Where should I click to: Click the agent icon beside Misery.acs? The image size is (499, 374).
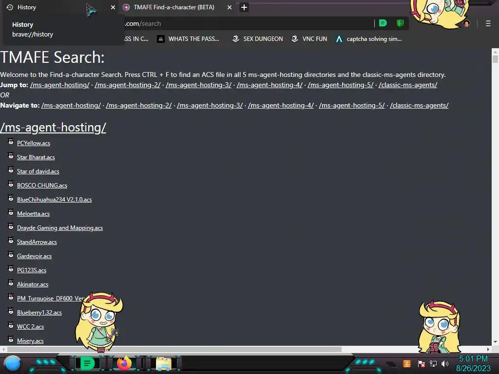click(11, 339)
